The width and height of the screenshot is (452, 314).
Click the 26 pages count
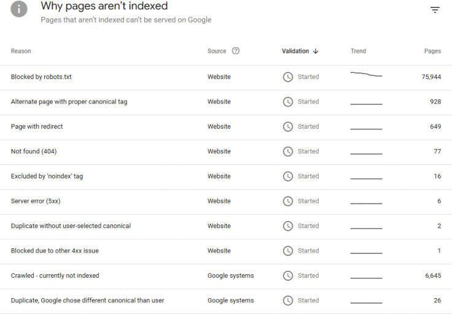point(438,301)
